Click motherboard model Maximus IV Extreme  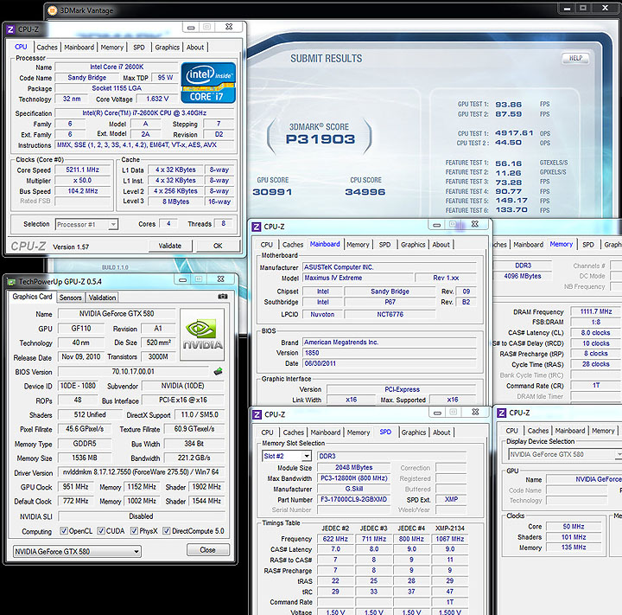(x=359, y=278)
